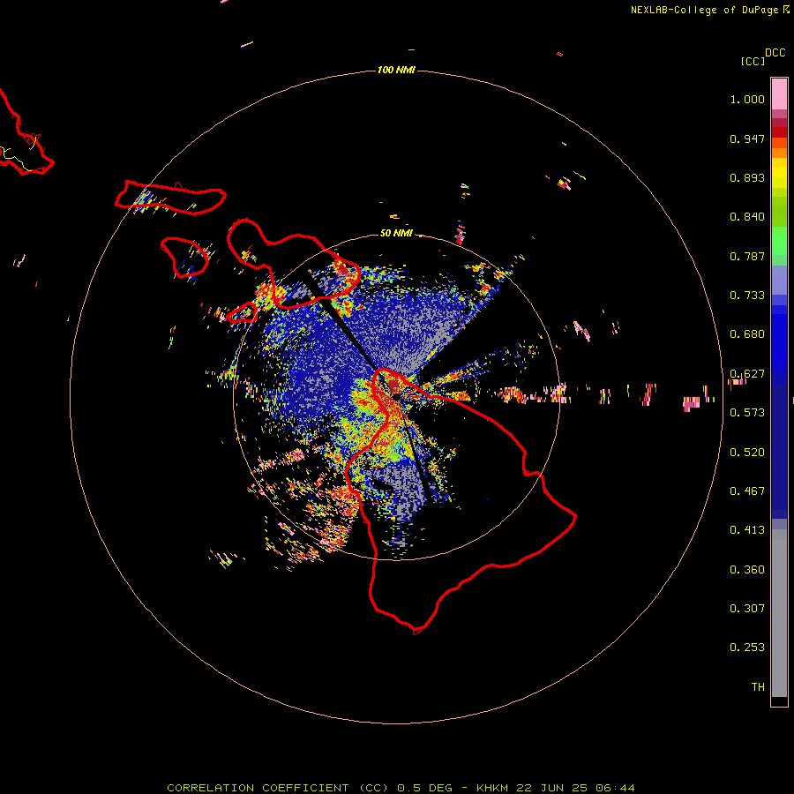Click the 0.893 scale value
This screenshot has height=794, width=794.
[747, 177]
